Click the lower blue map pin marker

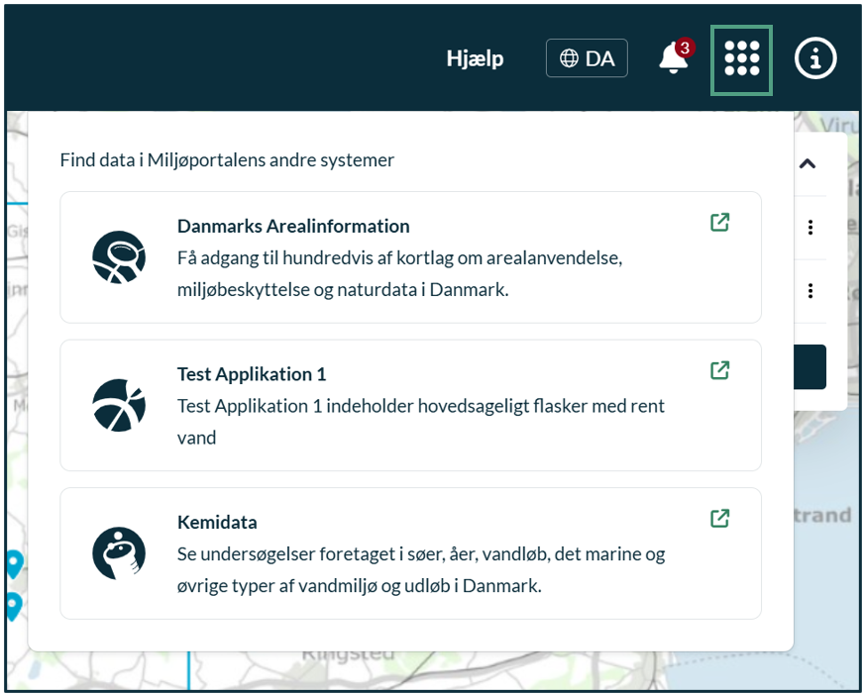click(13, 607)
